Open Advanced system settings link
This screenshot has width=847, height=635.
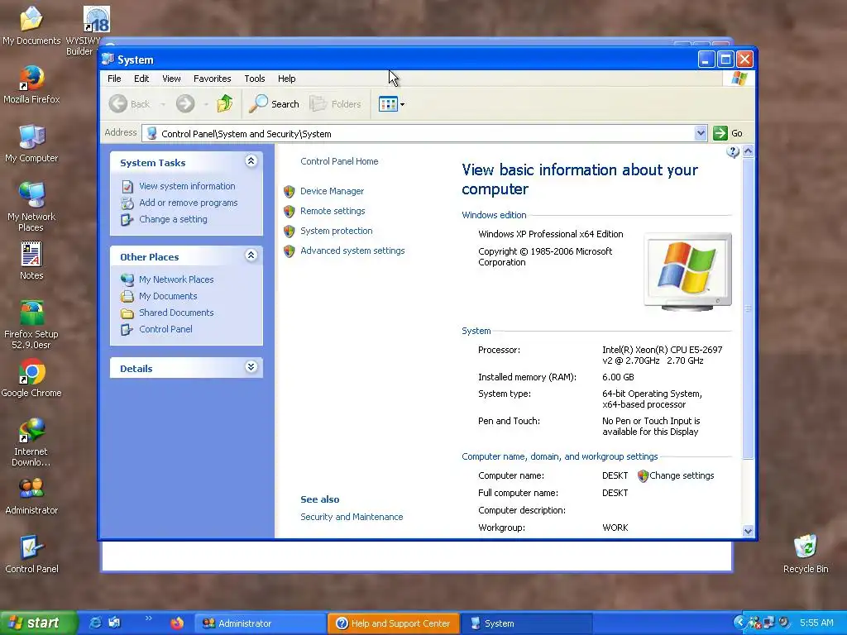[352, 251]
